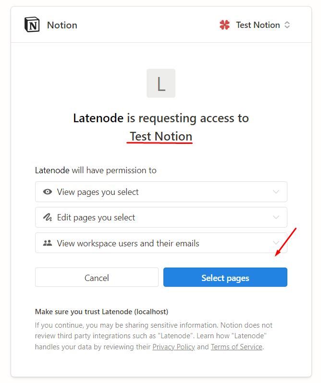The image size is (321, 383).
Task: Expand the workspace users and emails chevron
Action: click(x=276, y=243)
